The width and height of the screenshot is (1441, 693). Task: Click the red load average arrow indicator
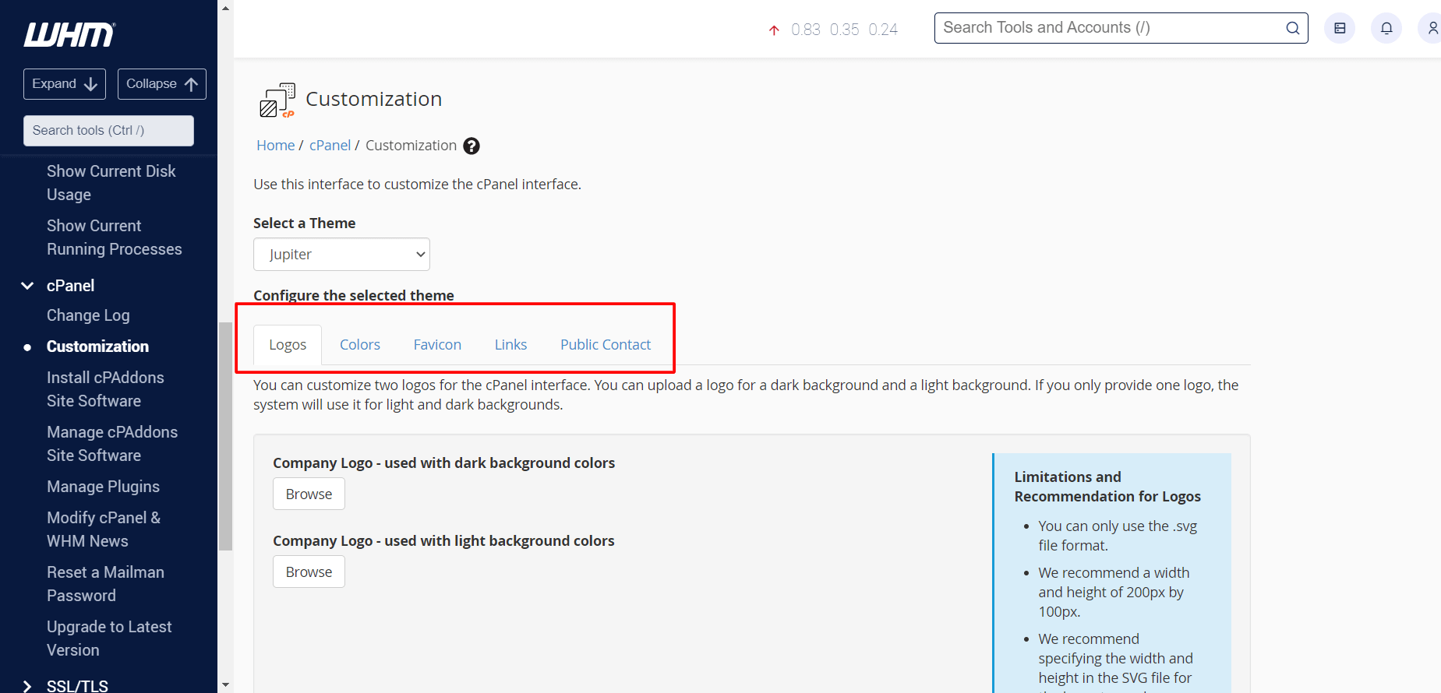(x=774, y=29)
